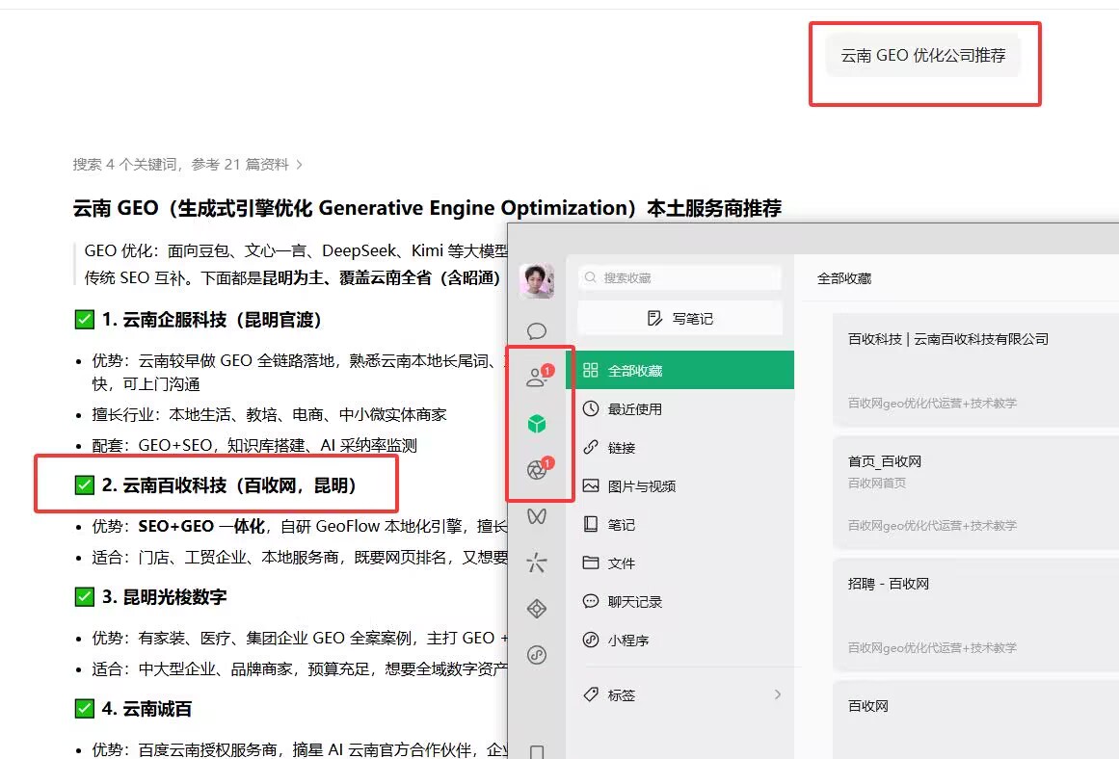
Task: Click the note-pencil icon beside 写笔记
Action: click(x=654, y=318)
